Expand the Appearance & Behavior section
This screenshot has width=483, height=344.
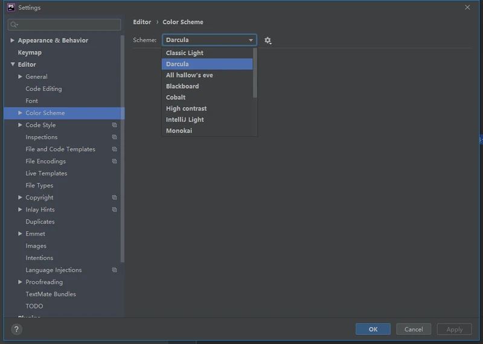13,40
